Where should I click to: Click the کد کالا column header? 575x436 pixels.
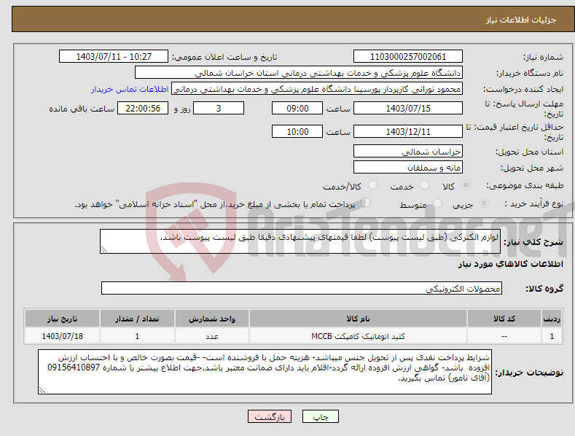click(x=504, y=319)
